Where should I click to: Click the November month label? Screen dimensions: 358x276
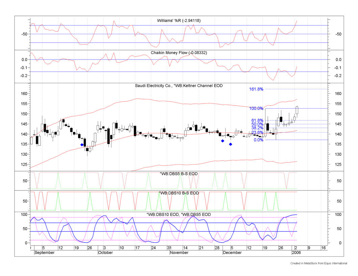pyautogui.click(x=179, y=253)
